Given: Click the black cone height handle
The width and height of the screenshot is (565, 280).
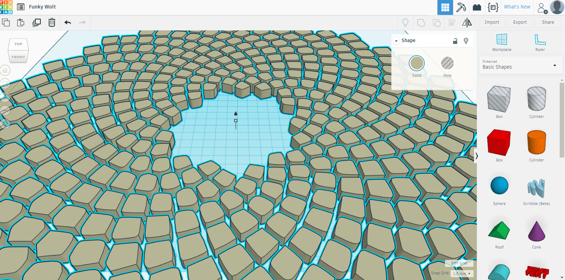Looking at the screenshot, I should (236, 113).
